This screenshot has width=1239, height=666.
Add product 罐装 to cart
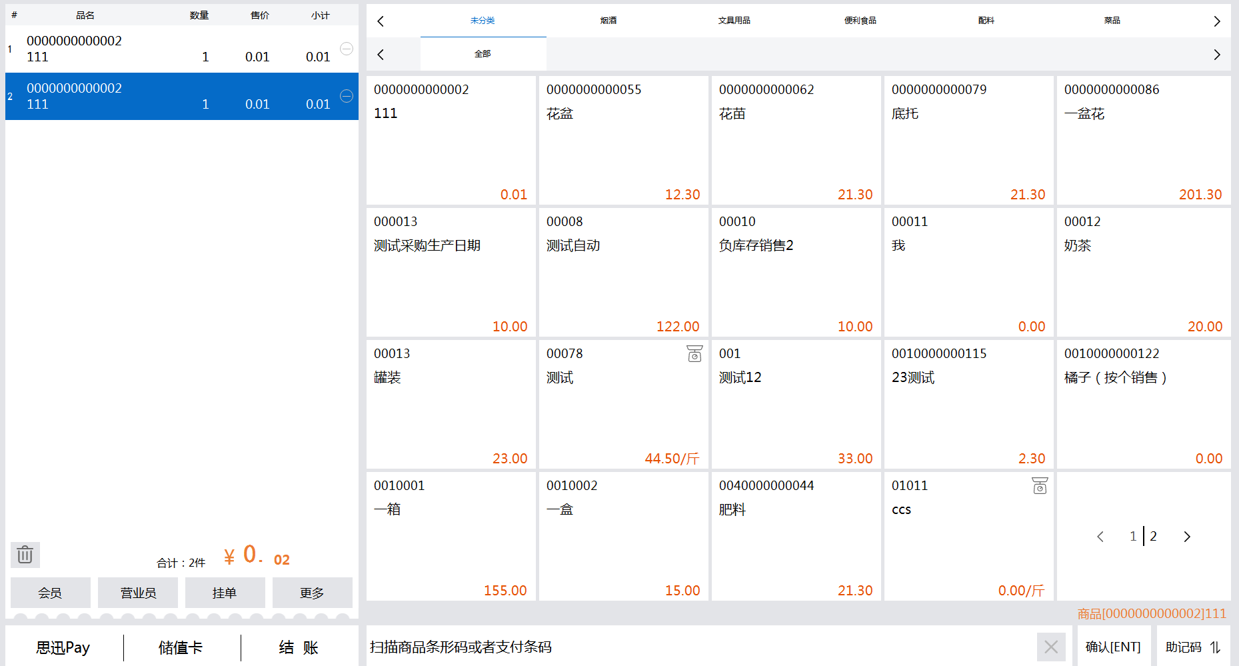(451, 404)
